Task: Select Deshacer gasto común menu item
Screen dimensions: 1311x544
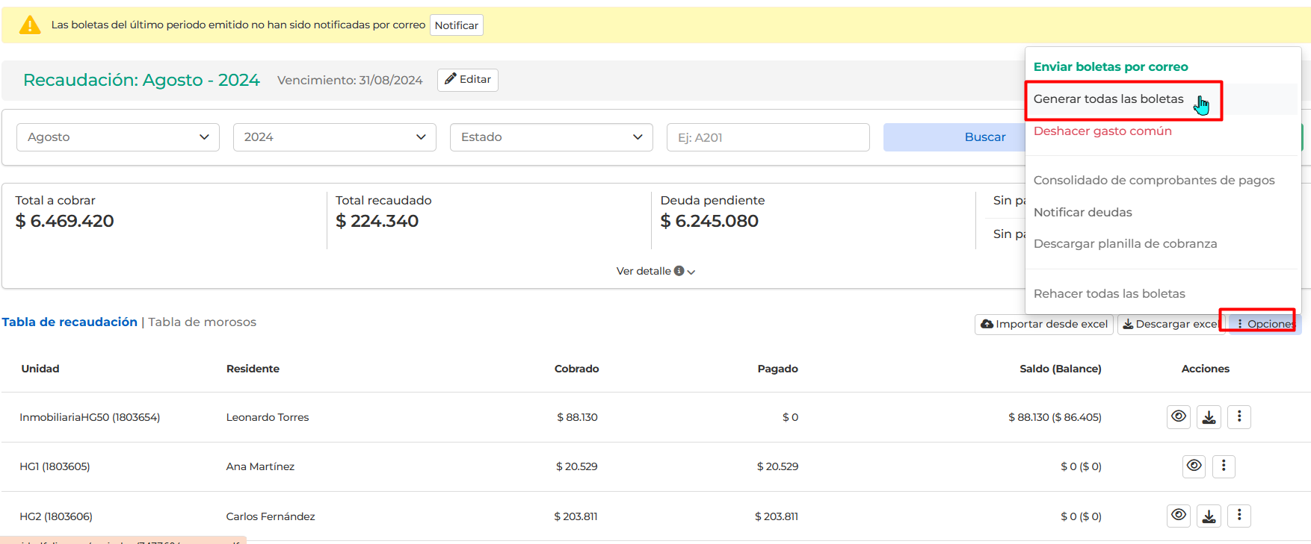Action: [x=1102, y=131]
